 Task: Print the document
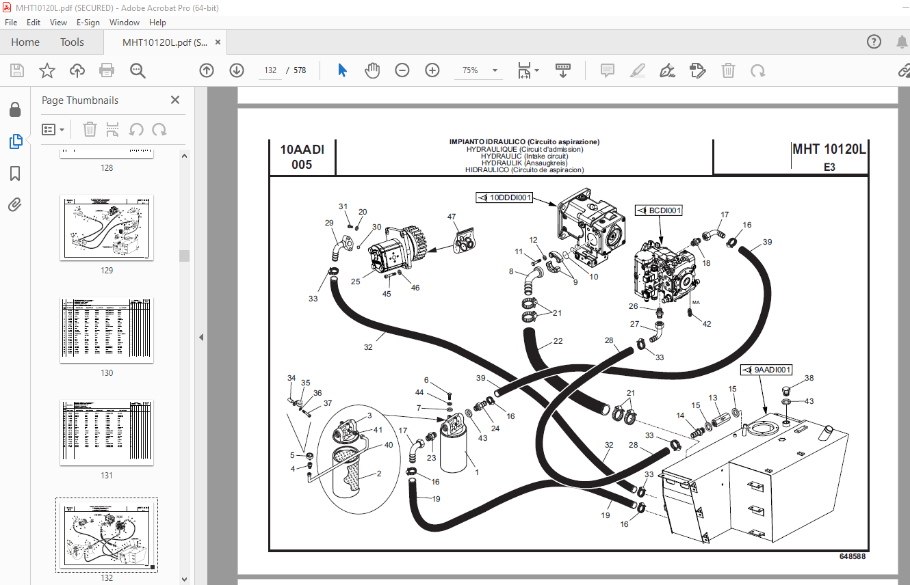(x=107, y=70)
